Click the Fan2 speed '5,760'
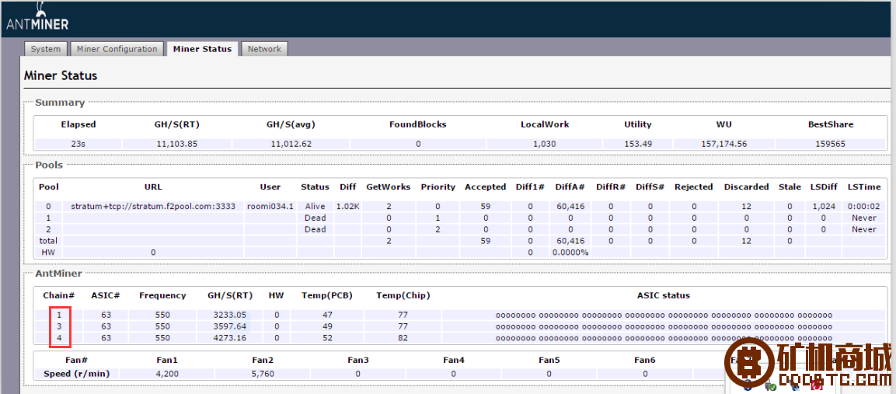The height and width of the screenshot is (394, 896). [x=263, y=374]
